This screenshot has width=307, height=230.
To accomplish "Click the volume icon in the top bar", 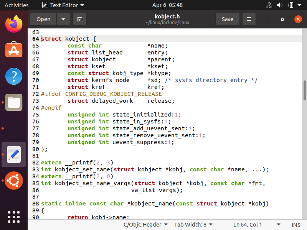I will (x=280, y=5).
